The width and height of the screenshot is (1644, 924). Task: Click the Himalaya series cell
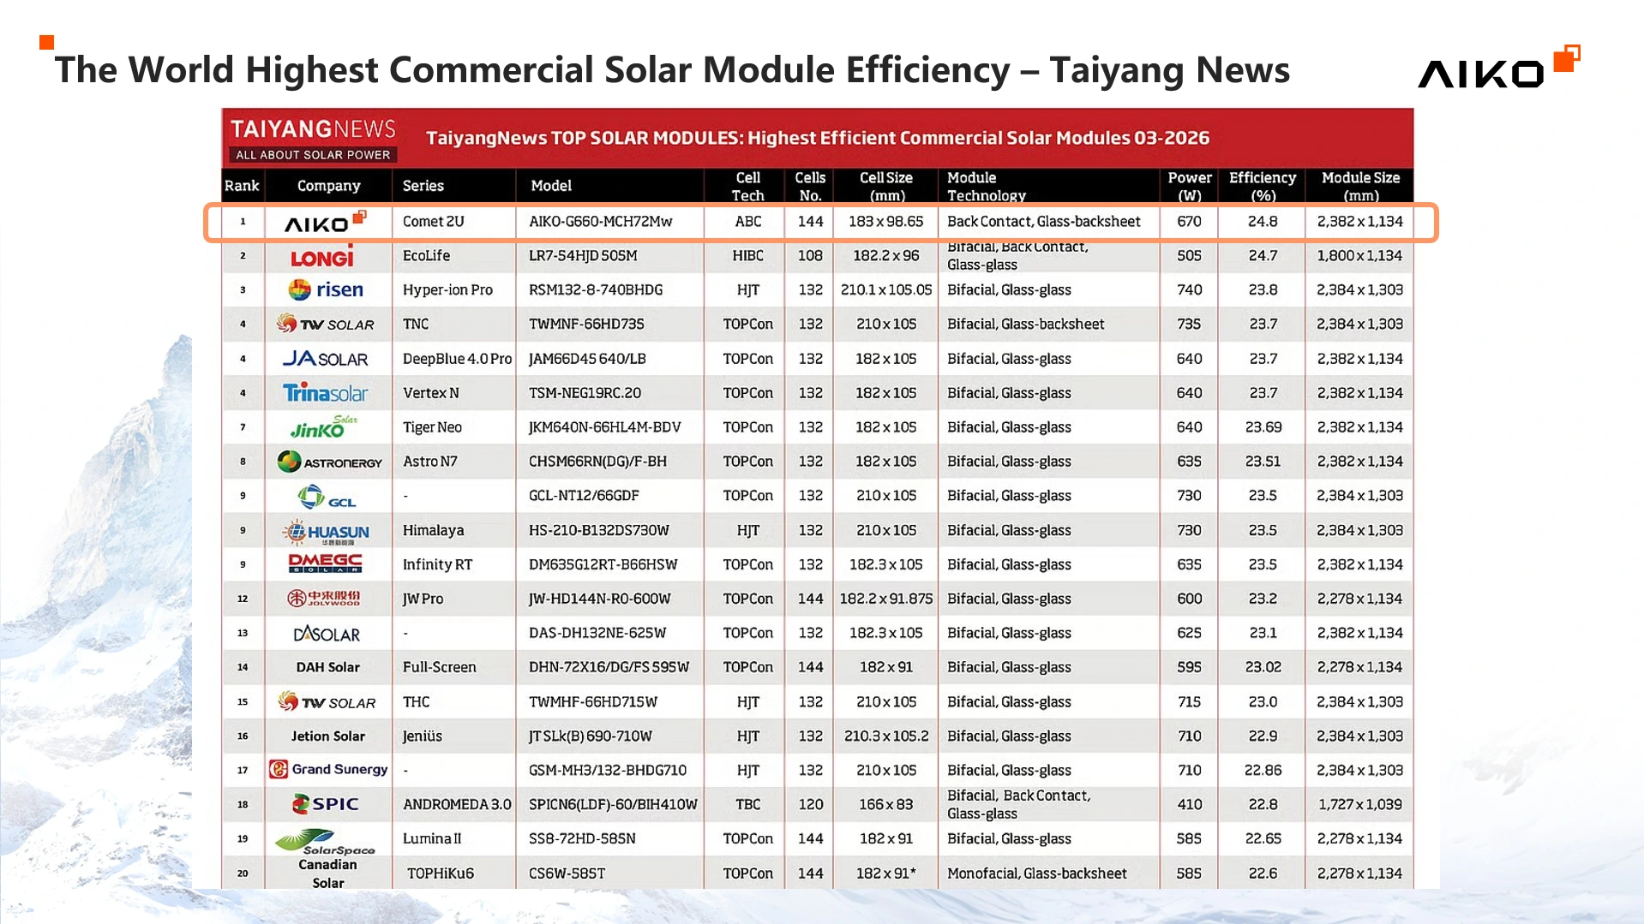pos(433,531)
